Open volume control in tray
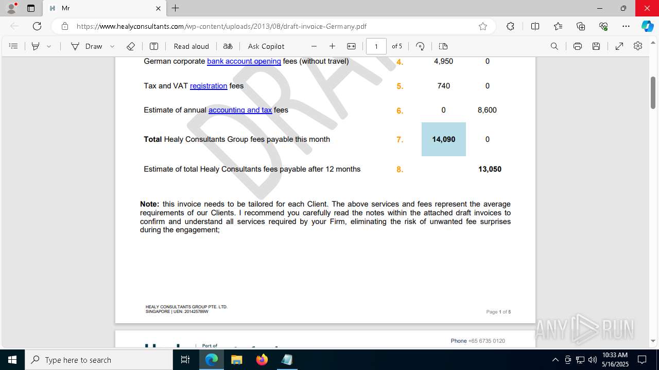This screenshot has width=659, height=370. 593,360
